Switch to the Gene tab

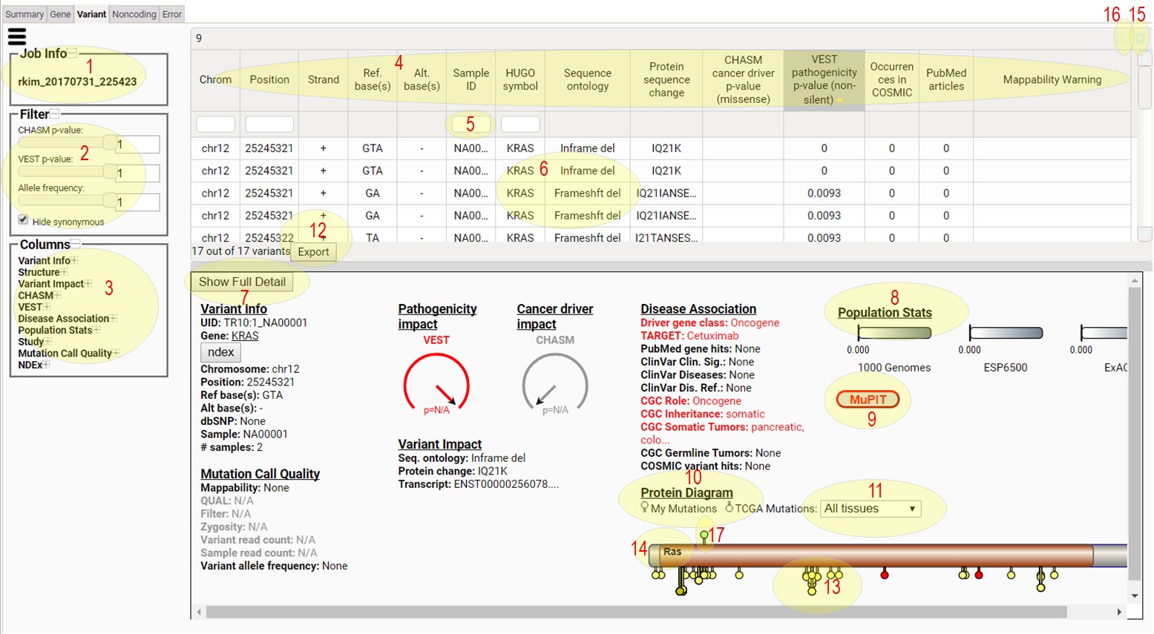point(60,14)
